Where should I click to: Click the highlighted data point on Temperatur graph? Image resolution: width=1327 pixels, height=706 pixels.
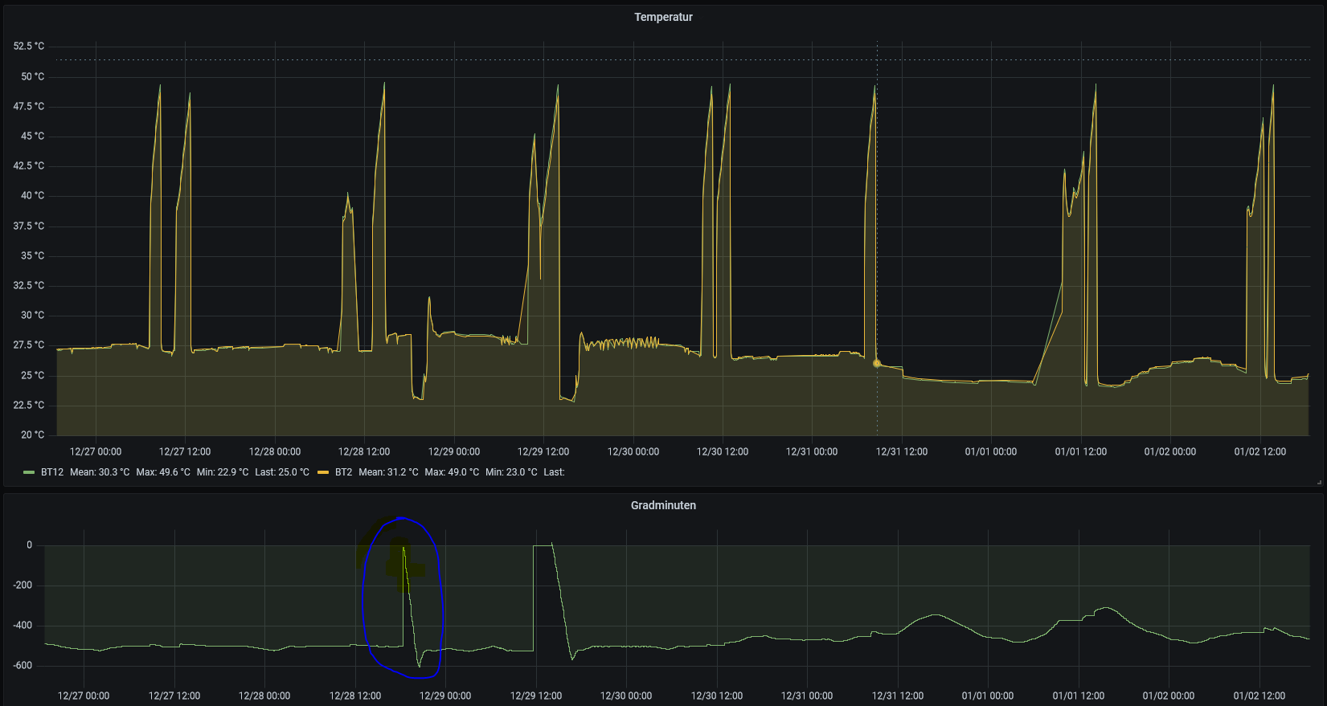pos(877,363)
